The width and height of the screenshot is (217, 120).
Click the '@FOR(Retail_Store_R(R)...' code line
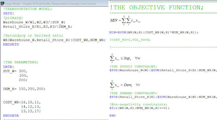163,97
